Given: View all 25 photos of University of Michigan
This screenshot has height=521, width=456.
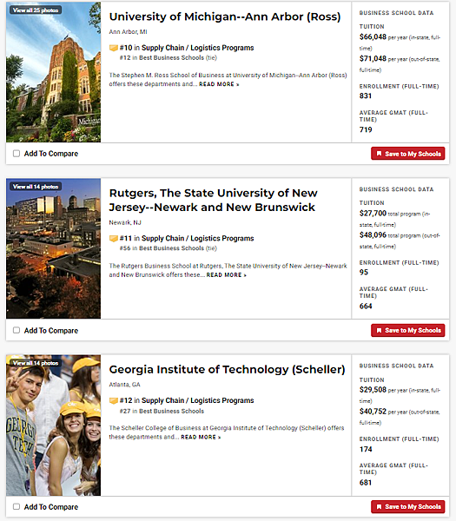Looking at the screenshot, I should click(36, 10).
